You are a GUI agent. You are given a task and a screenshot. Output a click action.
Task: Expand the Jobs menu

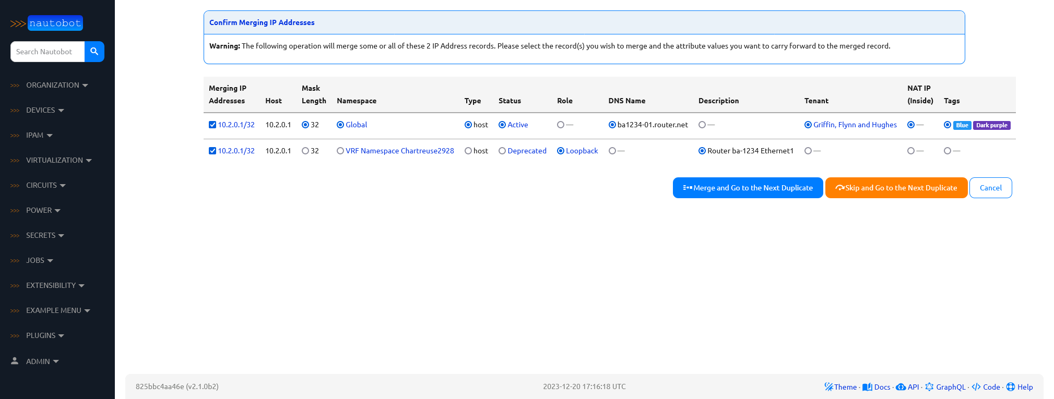tap(40, 260)
